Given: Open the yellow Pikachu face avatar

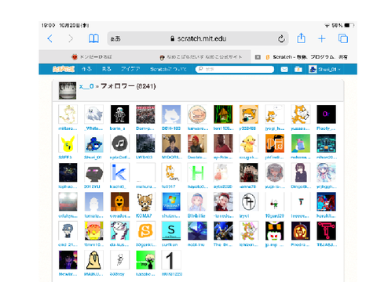Looking at the screenshot, I should (68, 143).
